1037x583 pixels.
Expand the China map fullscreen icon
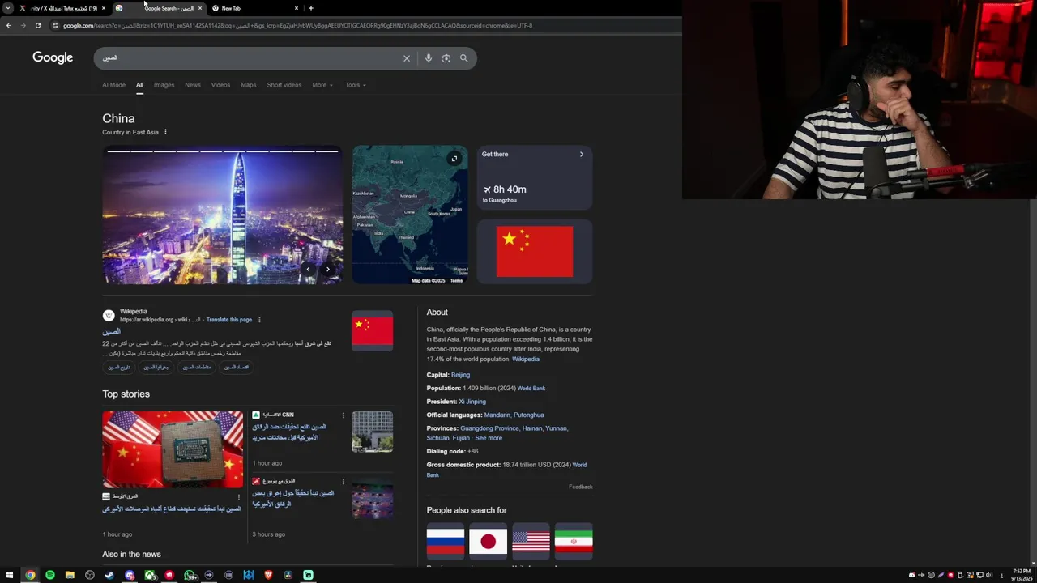click(x=454, y=158)
